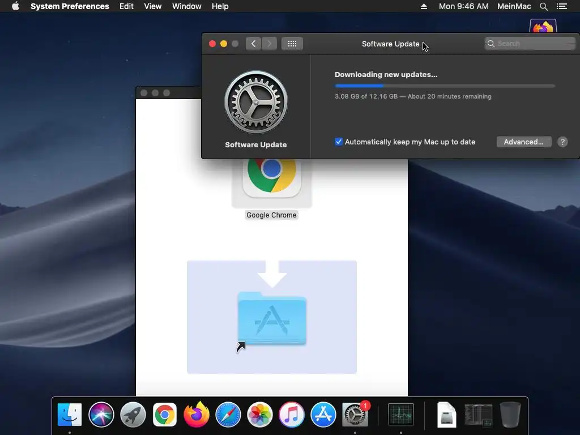Show all preferences grid button
The width and height of the screenshot is (580, 435).
pyautogui.click(x=292, y=44)
